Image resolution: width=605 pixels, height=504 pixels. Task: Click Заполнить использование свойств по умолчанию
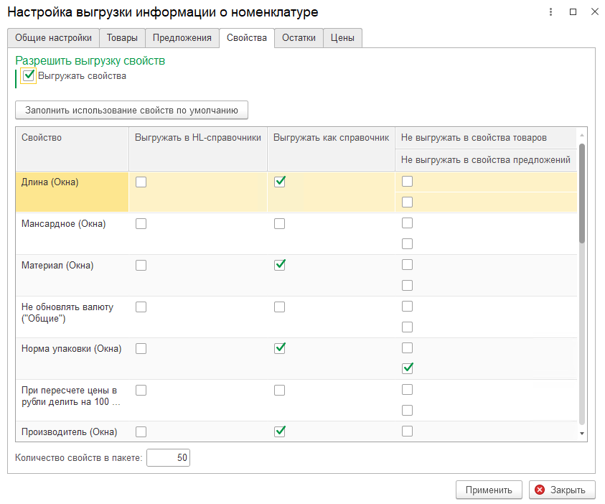pyautogui.click(x=131, y=110)
